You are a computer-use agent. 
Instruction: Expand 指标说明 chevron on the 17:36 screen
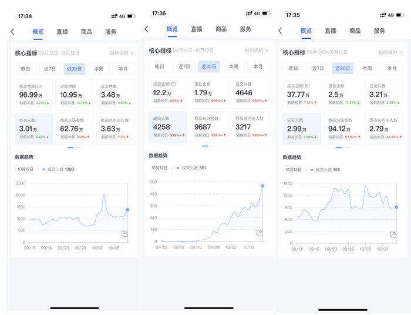pyautogui.click(x=267, y=51)
